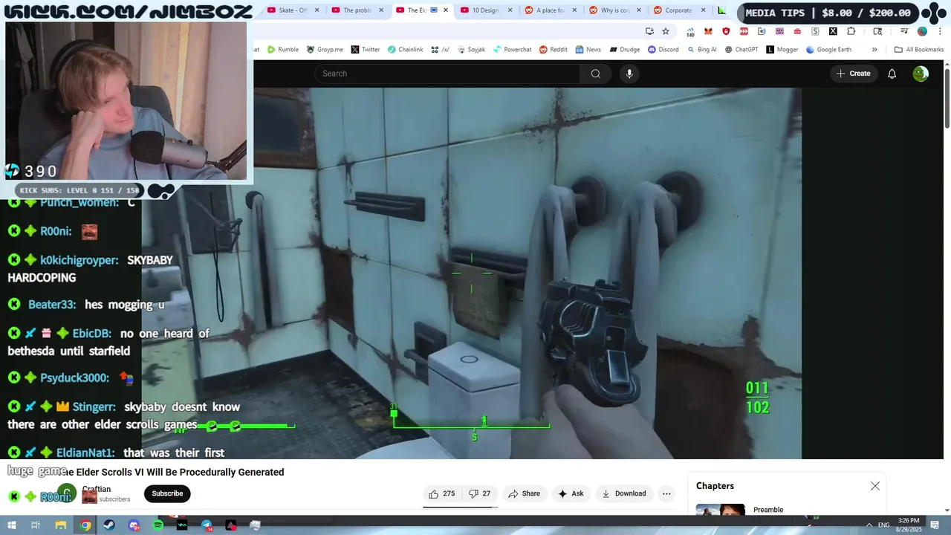Switch to 'The proble' YouTube tab
The width and height of the screenshot is (951, 535).
[357, 10]
